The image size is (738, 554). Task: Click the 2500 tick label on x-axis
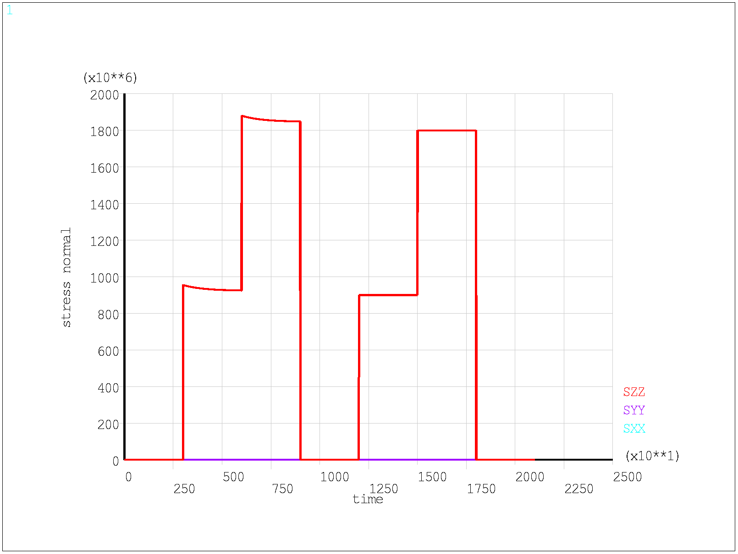coord(627,477)
